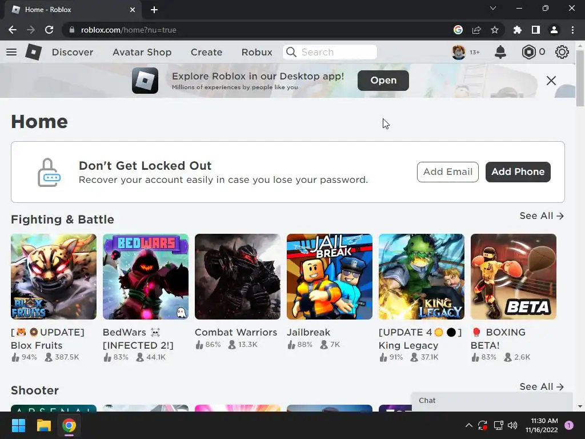Click the Add Email button
Image resolution: width=585 pixels, height=439 pixels.
(x=448, y=171)
